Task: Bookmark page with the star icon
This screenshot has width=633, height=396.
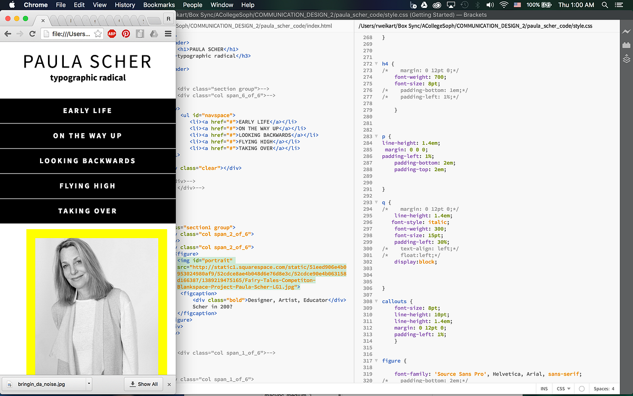Action: 98,33
